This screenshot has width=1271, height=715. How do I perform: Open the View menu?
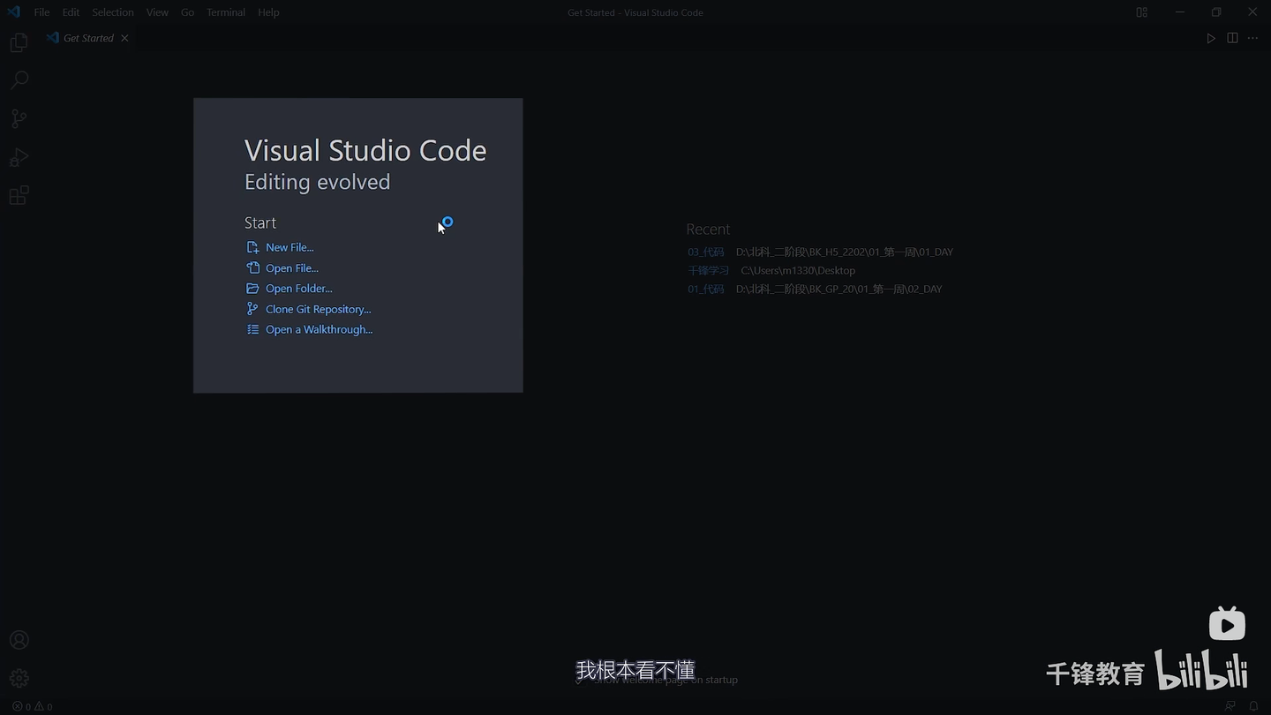[157, 12]
